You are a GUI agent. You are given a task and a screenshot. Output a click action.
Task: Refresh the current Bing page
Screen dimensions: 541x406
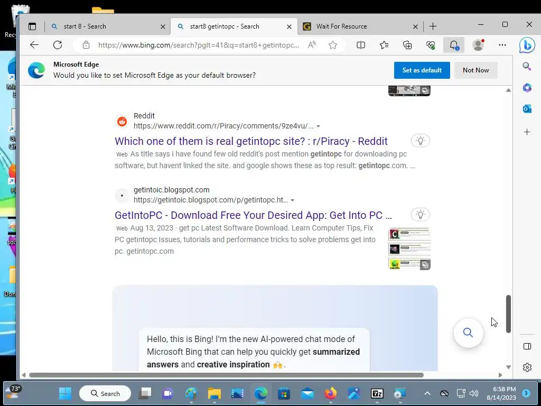[x=58, y=45]
